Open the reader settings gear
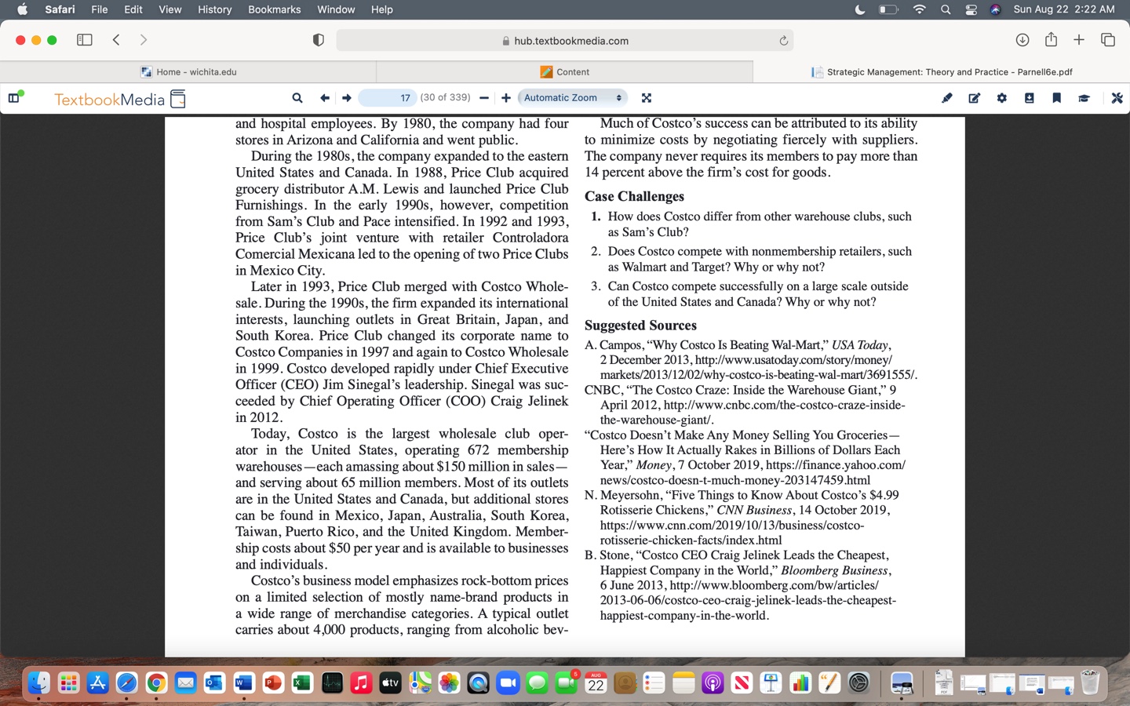 (1002, 98)
